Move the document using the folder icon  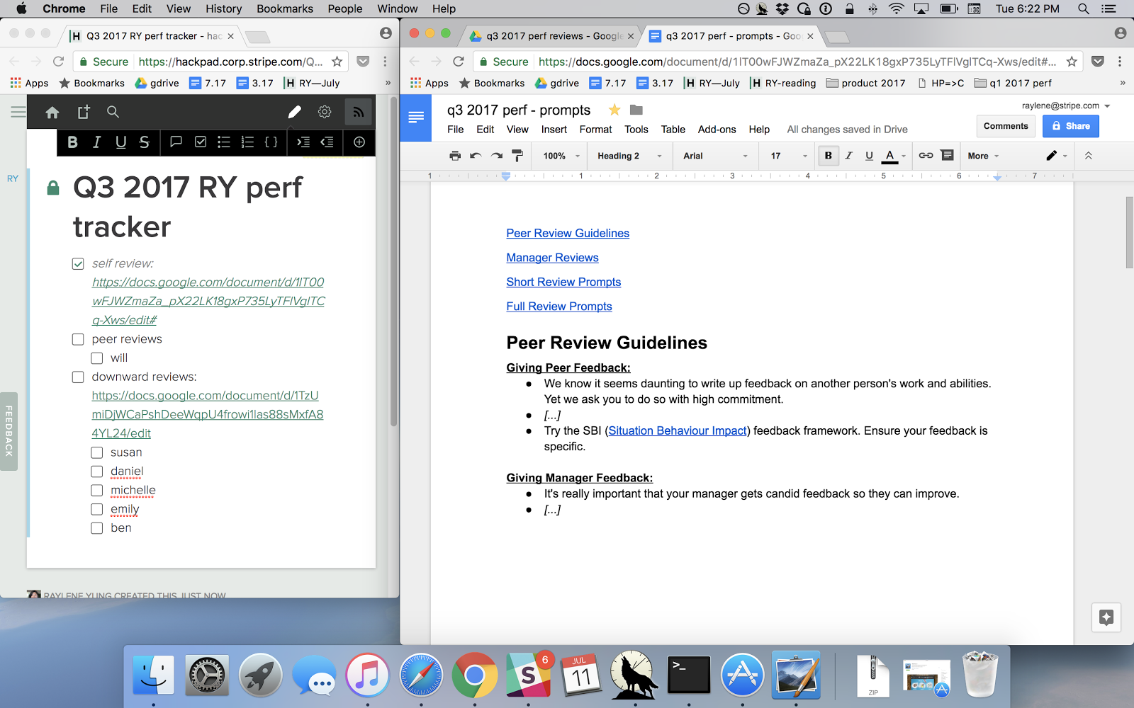636,110
